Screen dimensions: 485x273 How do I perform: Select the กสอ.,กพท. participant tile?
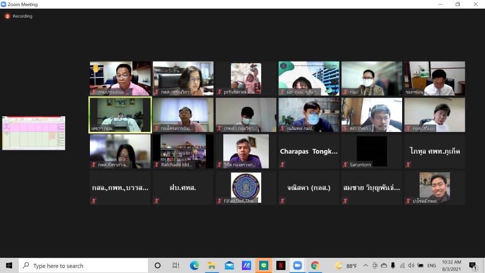point(120,188)
